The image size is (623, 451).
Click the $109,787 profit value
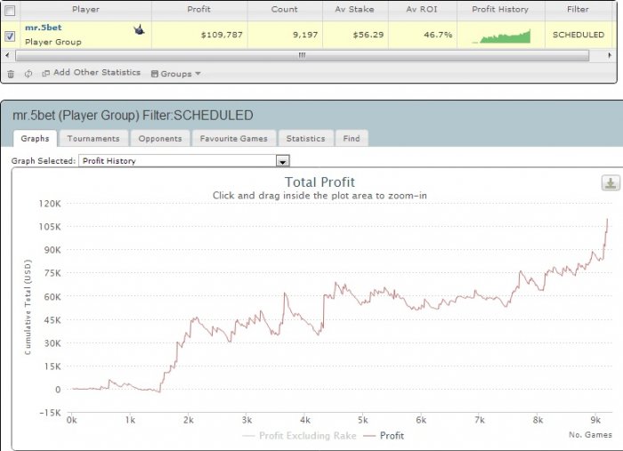pos(222,35)
